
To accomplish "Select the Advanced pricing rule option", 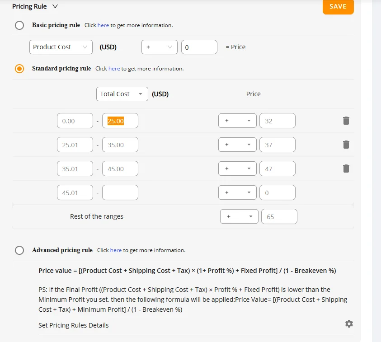I will click(19, 250).
